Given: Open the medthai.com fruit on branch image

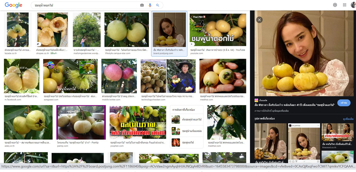Looking at the screenshot, I should 226,122.
